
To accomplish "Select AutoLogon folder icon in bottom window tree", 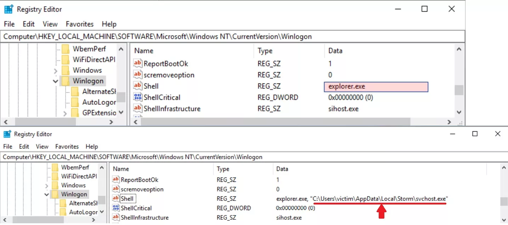I will coord(63,212).
